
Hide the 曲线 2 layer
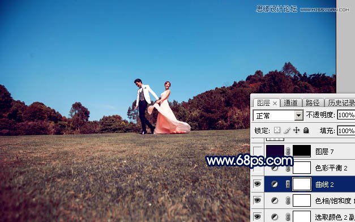click(x=258, y=184)
